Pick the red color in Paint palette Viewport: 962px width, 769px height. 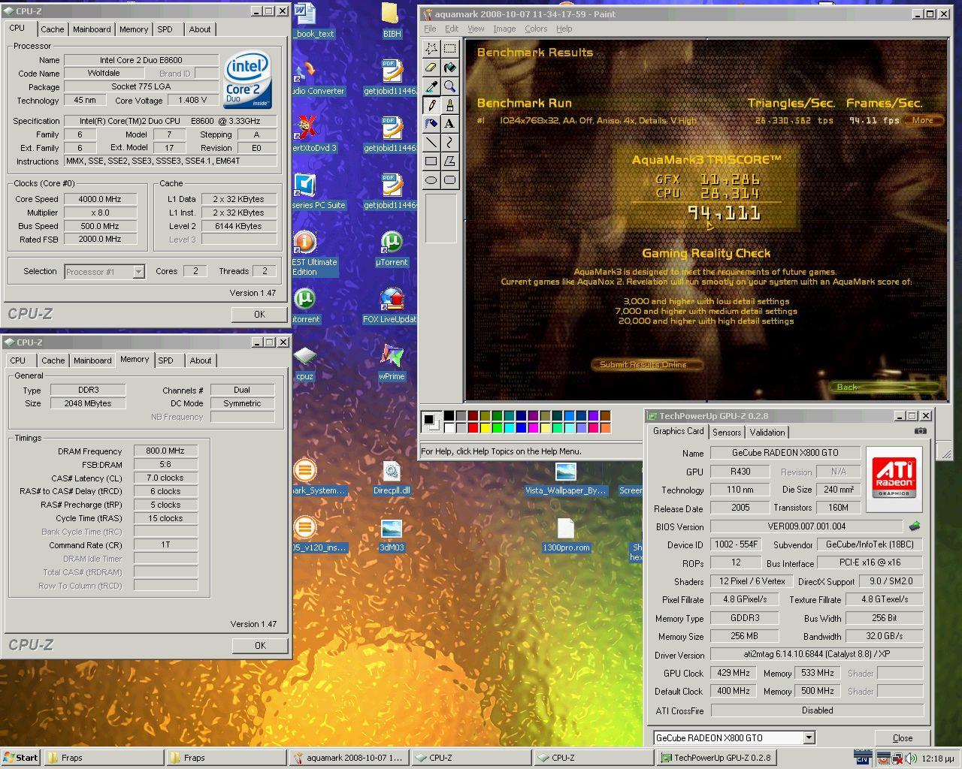473,428
